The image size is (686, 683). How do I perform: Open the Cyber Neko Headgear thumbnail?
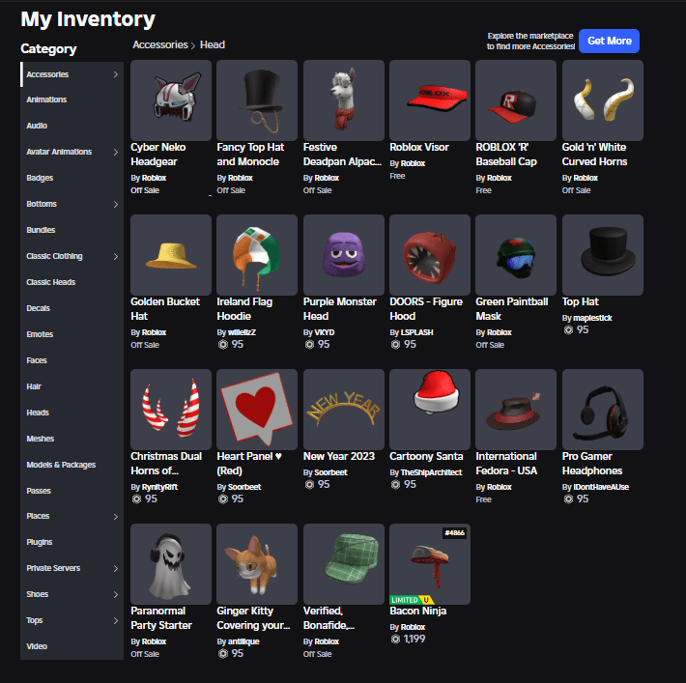[x=171, y=100]
